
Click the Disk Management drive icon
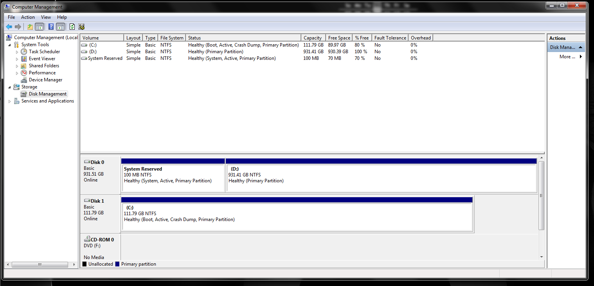tap(24, 94)
